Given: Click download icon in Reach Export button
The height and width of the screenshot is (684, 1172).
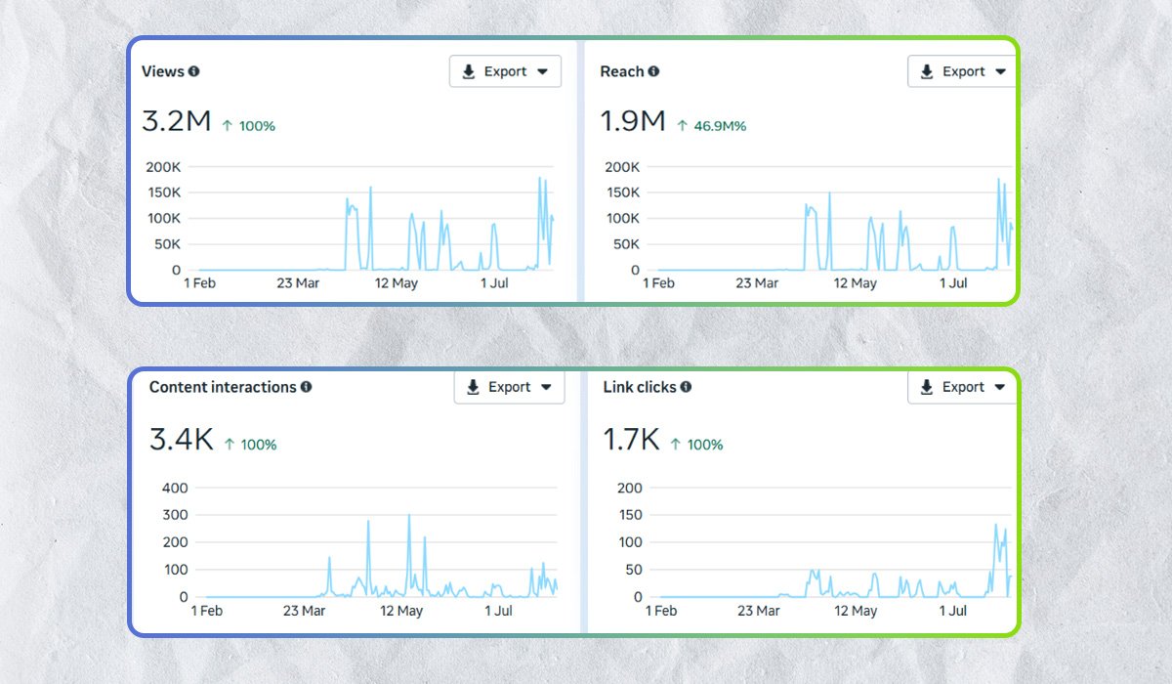Looking at the screenshot, I should tap(927, 71).
